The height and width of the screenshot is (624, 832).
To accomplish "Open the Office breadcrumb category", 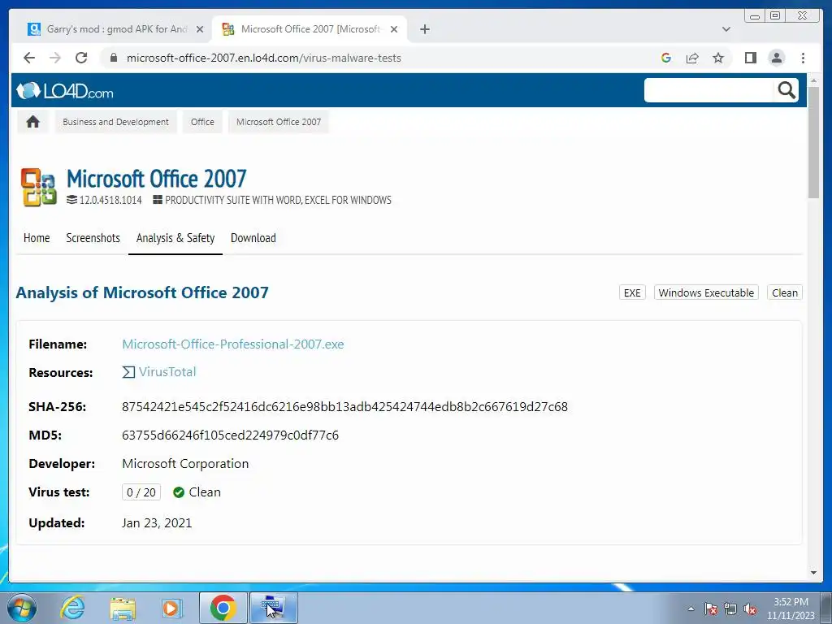I will click(x=202, y=122).
